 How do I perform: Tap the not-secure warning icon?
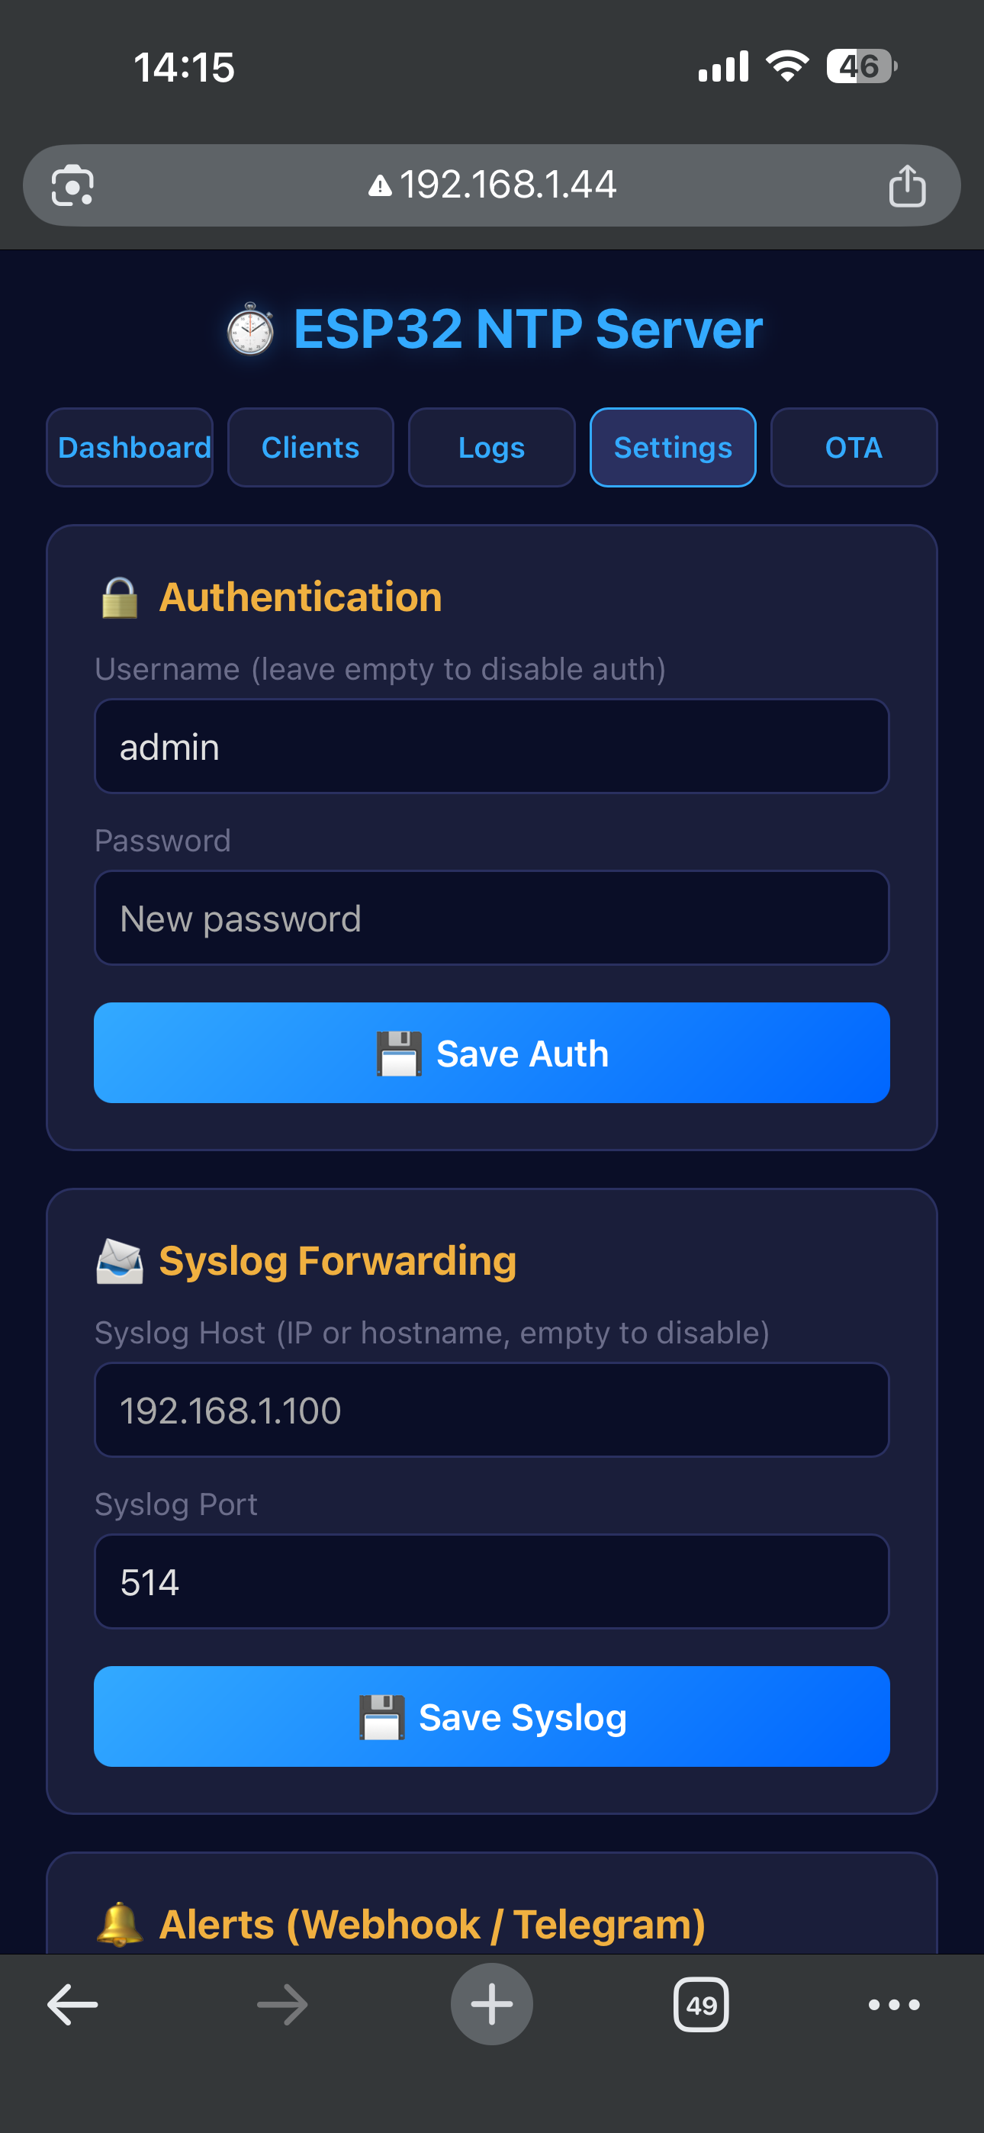tap(380, 186)
